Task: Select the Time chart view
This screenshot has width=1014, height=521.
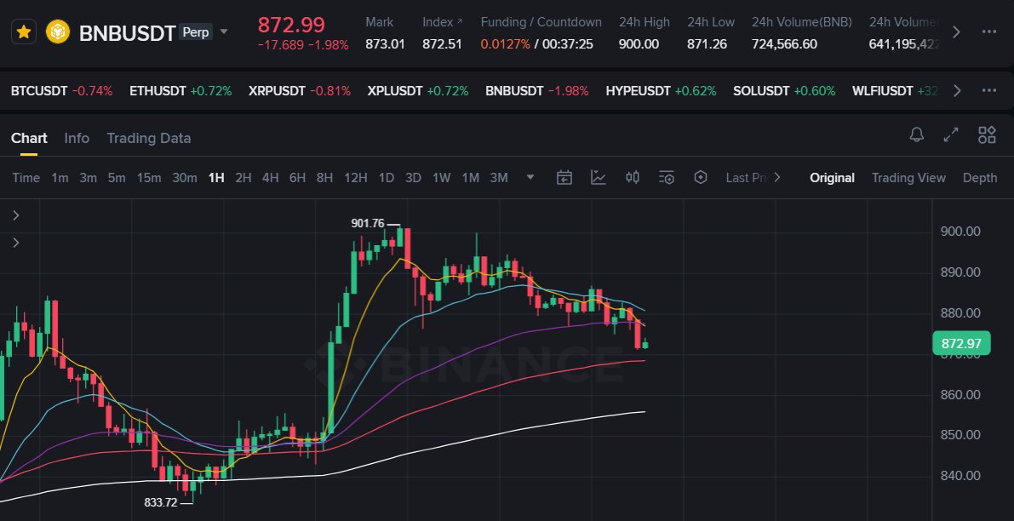Action: 26,178
